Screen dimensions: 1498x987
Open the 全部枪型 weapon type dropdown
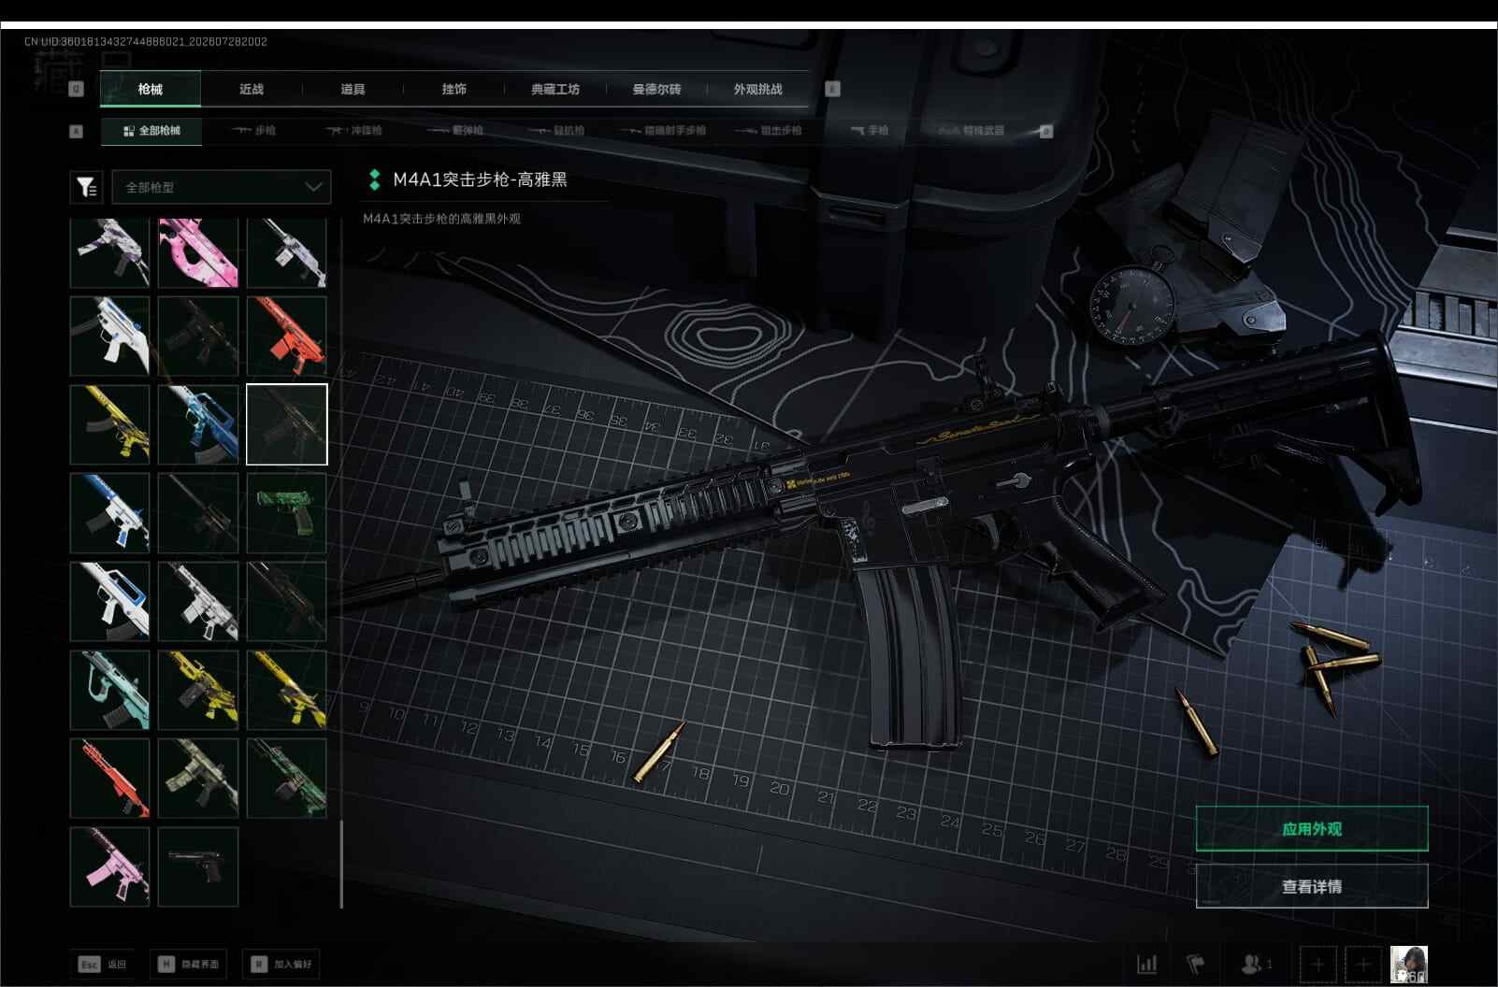coord(222,187)
